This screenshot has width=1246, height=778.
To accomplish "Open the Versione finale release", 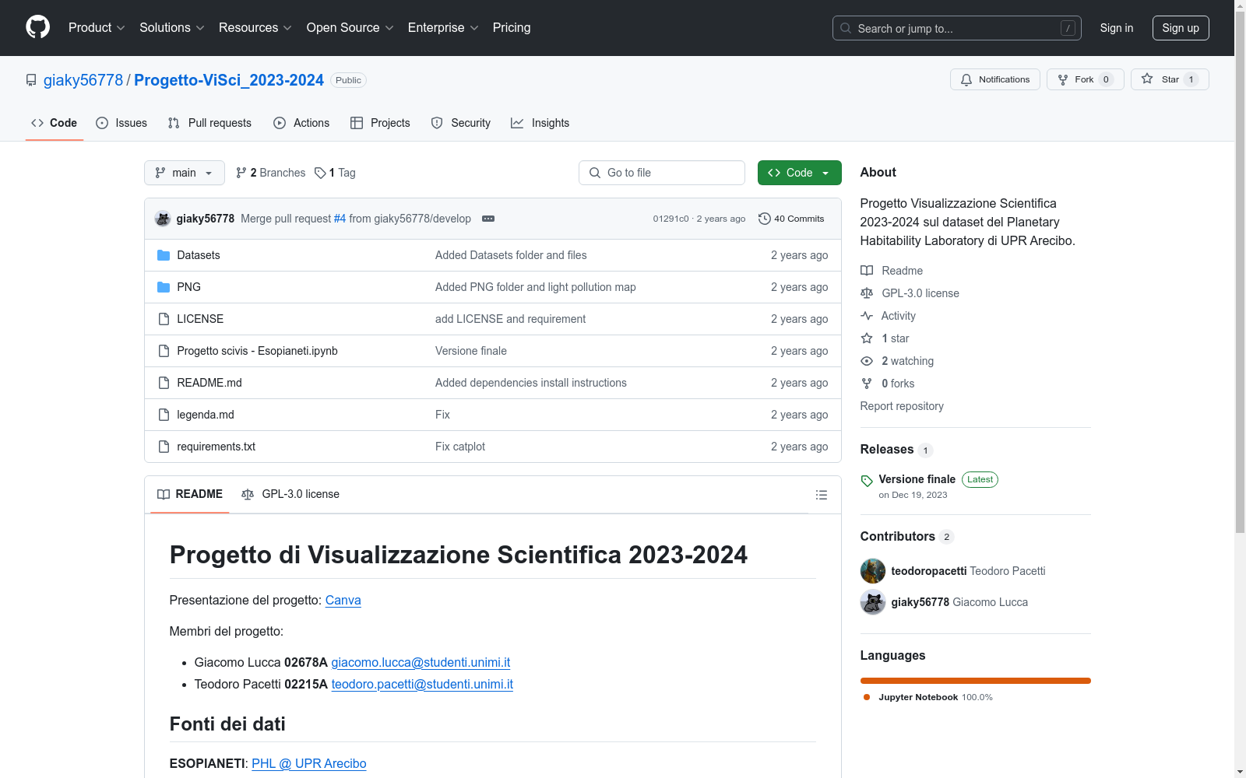I will (917, 479).
